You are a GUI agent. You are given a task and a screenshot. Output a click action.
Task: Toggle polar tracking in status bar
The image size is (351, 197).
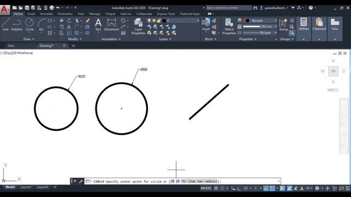pos(245,188)
